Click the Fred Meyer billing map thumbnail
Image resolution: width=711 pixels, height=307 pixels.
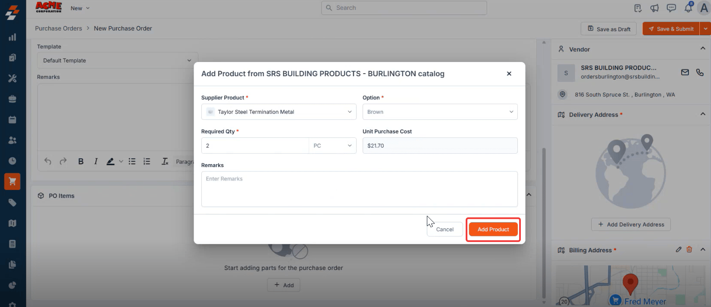(x=631, y=286)
